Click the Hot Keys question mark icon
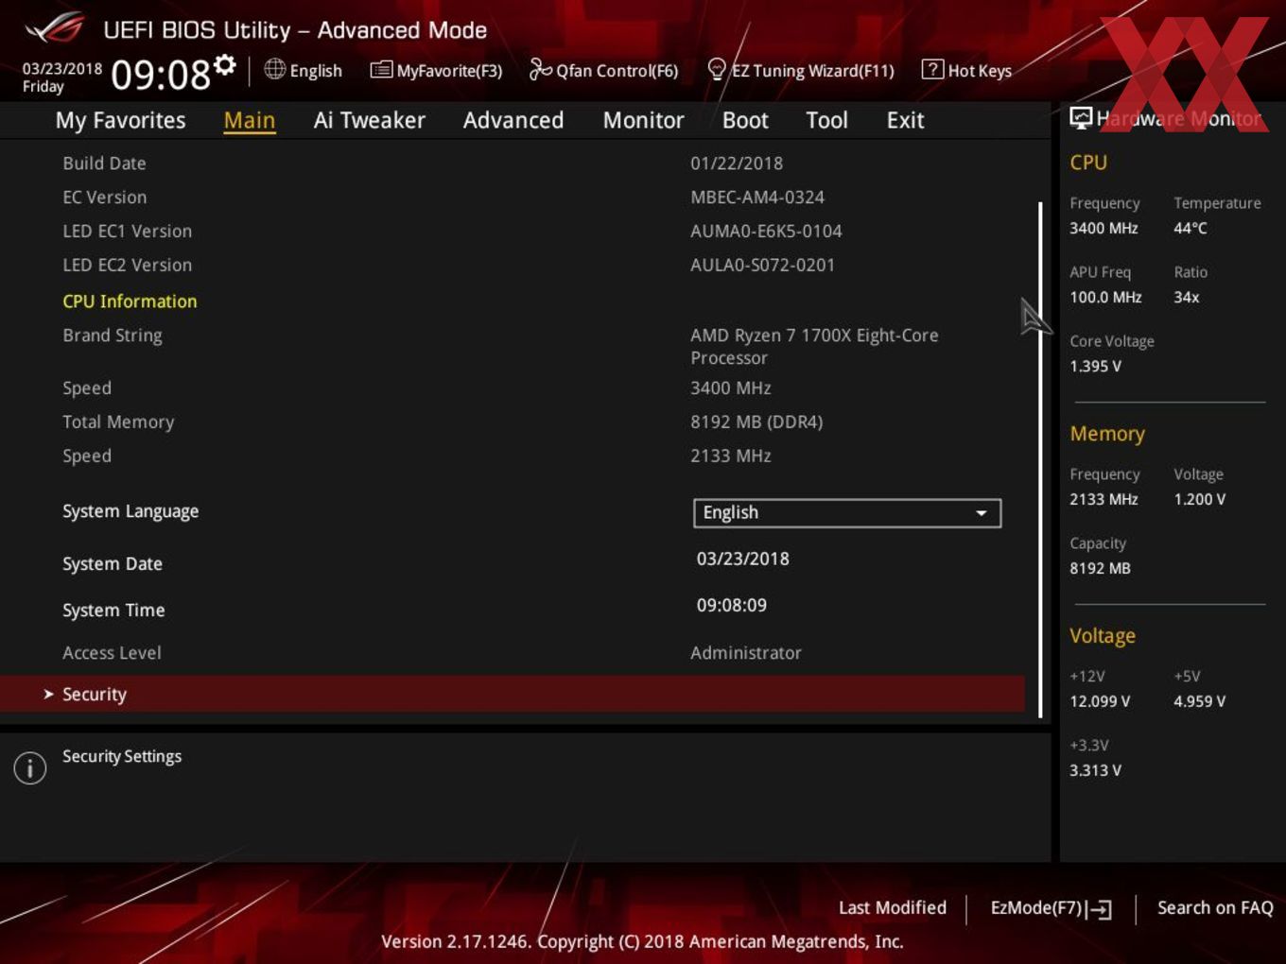This screenshot has width=1286, height=964. [932, 69]
